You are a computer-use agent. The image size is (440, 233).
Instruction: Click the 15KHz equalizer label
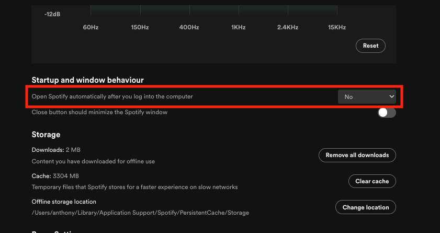[x=337, y=27]
